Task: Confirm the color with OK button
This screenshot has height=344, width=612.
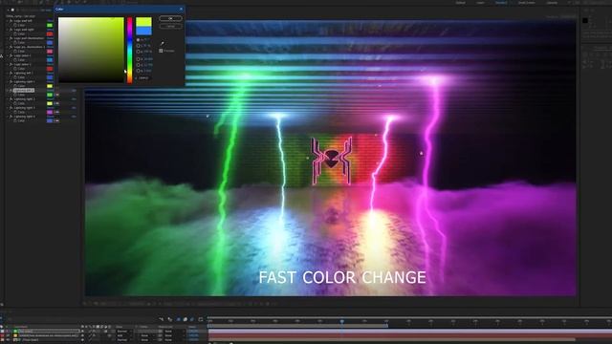Action: (170, 18)
